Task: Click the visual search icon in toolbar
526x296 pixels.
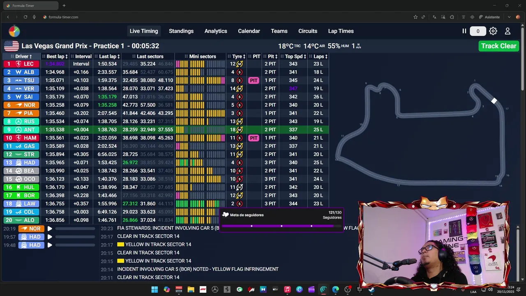Action: pyautogui.click(x=443, y=17)
